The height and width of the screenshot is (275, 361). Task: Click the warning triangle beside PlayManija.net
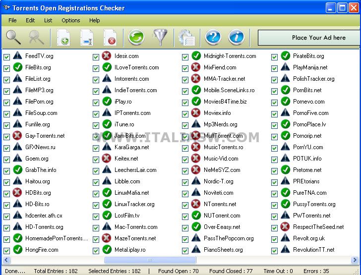[x=285, y=67]
